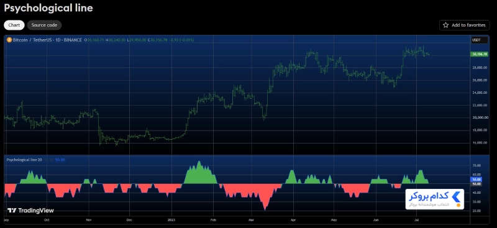Screen dimensions: 497x228
Task: Click the blue 50.00 value in indicator legend
Action: coord(60,160)
